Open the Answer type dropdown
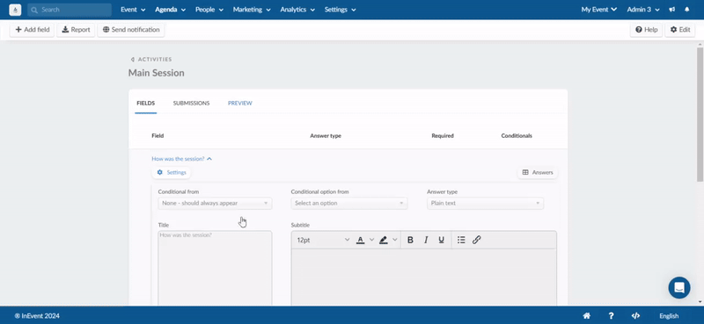The image size is (704, 324). coord(486,203)
